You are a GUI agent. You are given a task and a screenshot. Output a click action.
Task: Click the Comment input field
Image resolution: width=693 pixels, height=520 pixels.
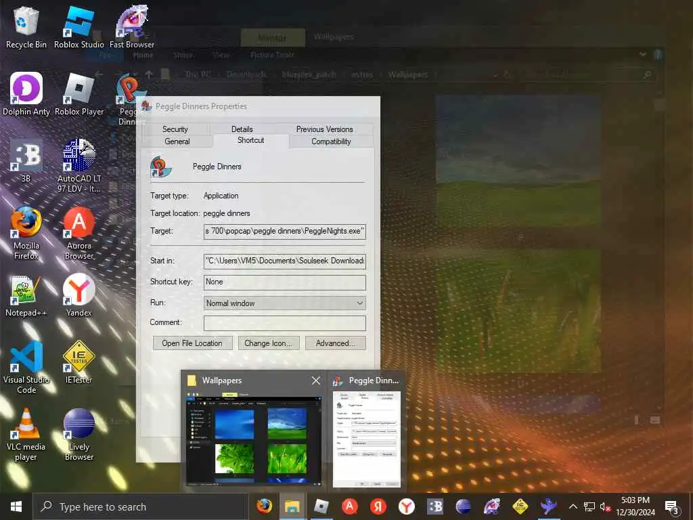285,323
